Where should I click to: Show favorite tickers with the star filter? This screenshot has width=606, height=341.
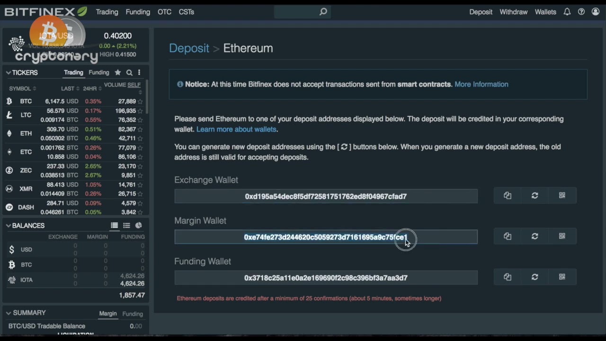point(118,72)
